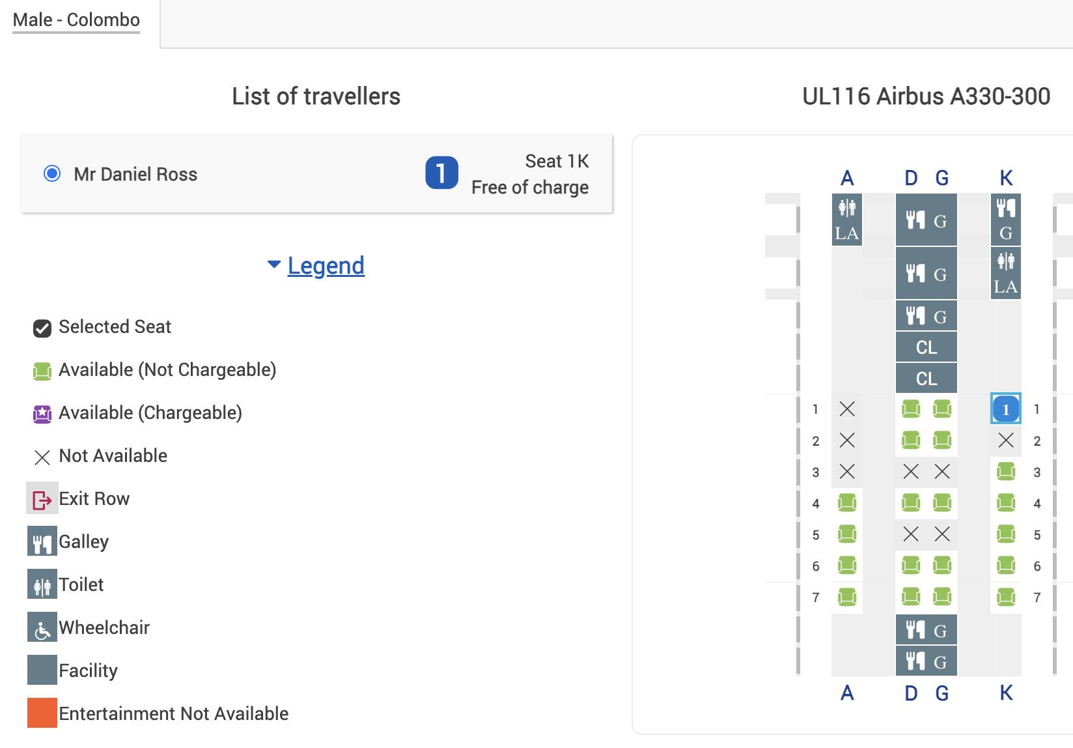Click the Free of charge text

click(530, 187)
